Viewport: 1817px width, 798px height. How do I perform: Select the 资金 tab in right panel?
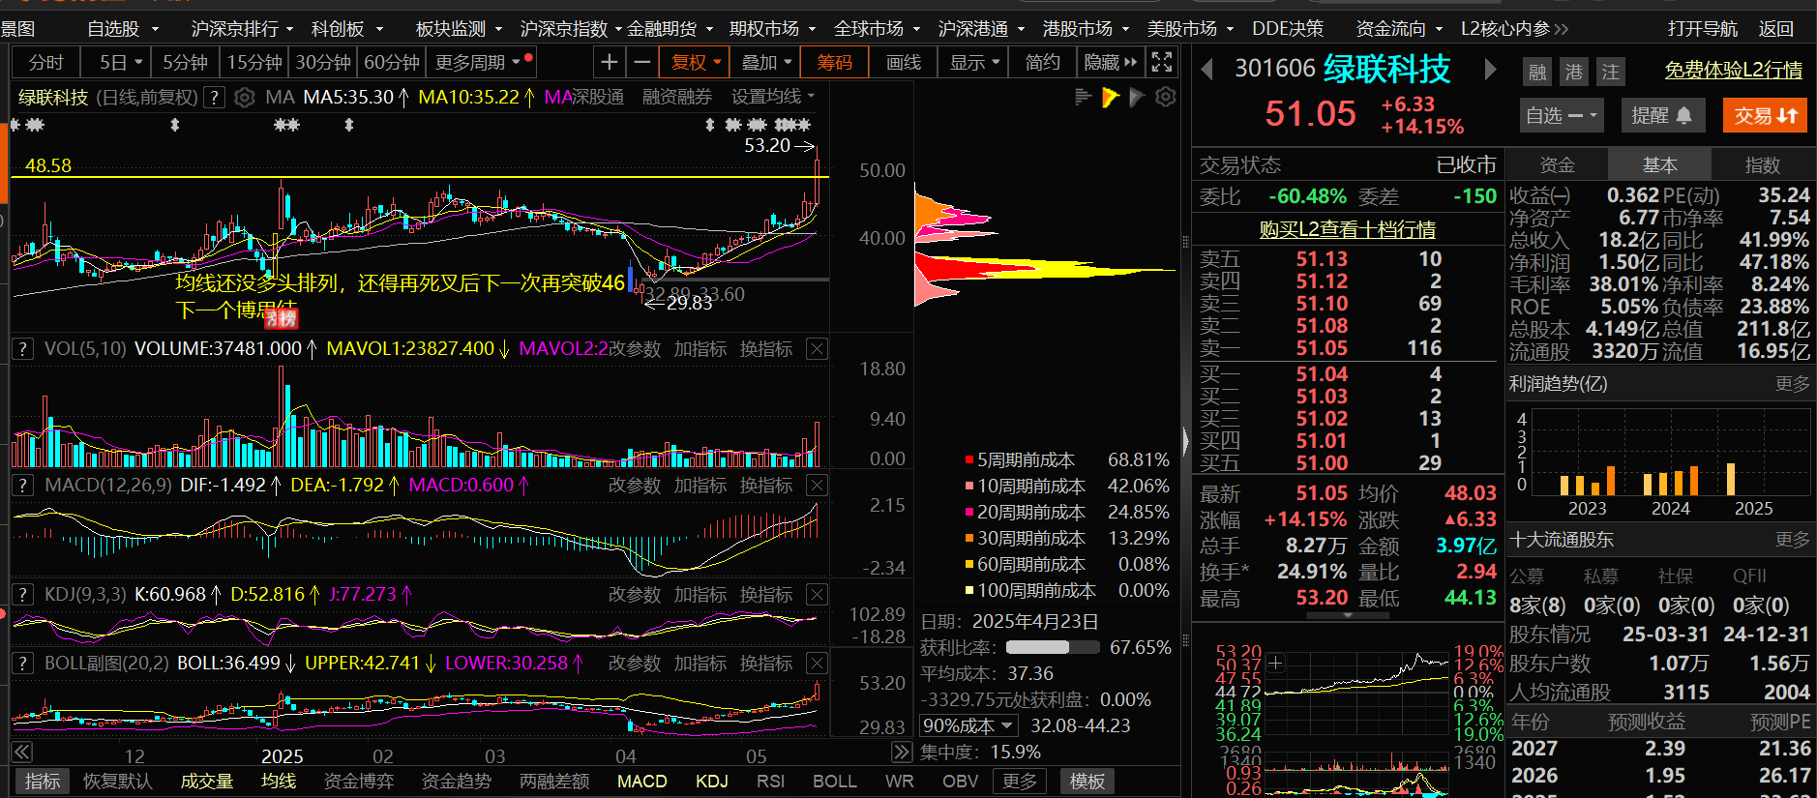pos(1558,165)
